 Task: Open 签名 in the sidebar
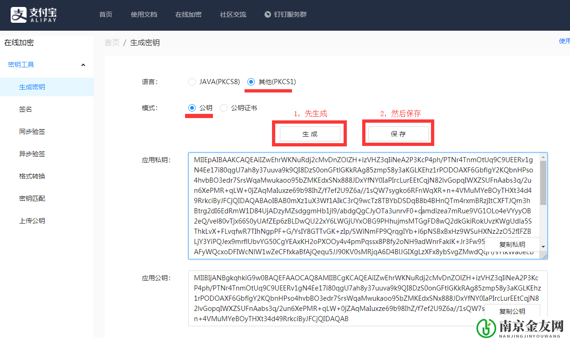26,109
